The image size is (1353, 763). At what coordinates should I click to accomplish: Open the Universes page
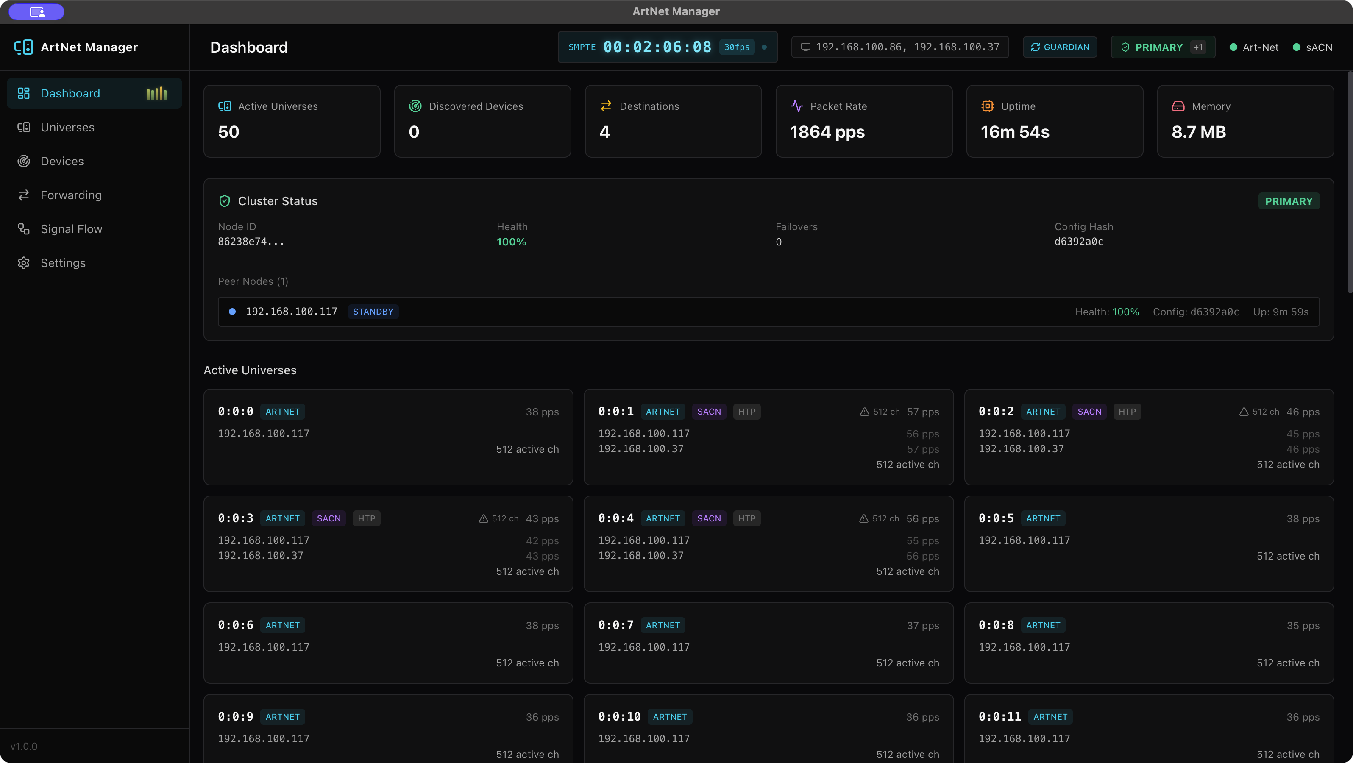click(x=95, y=128)
